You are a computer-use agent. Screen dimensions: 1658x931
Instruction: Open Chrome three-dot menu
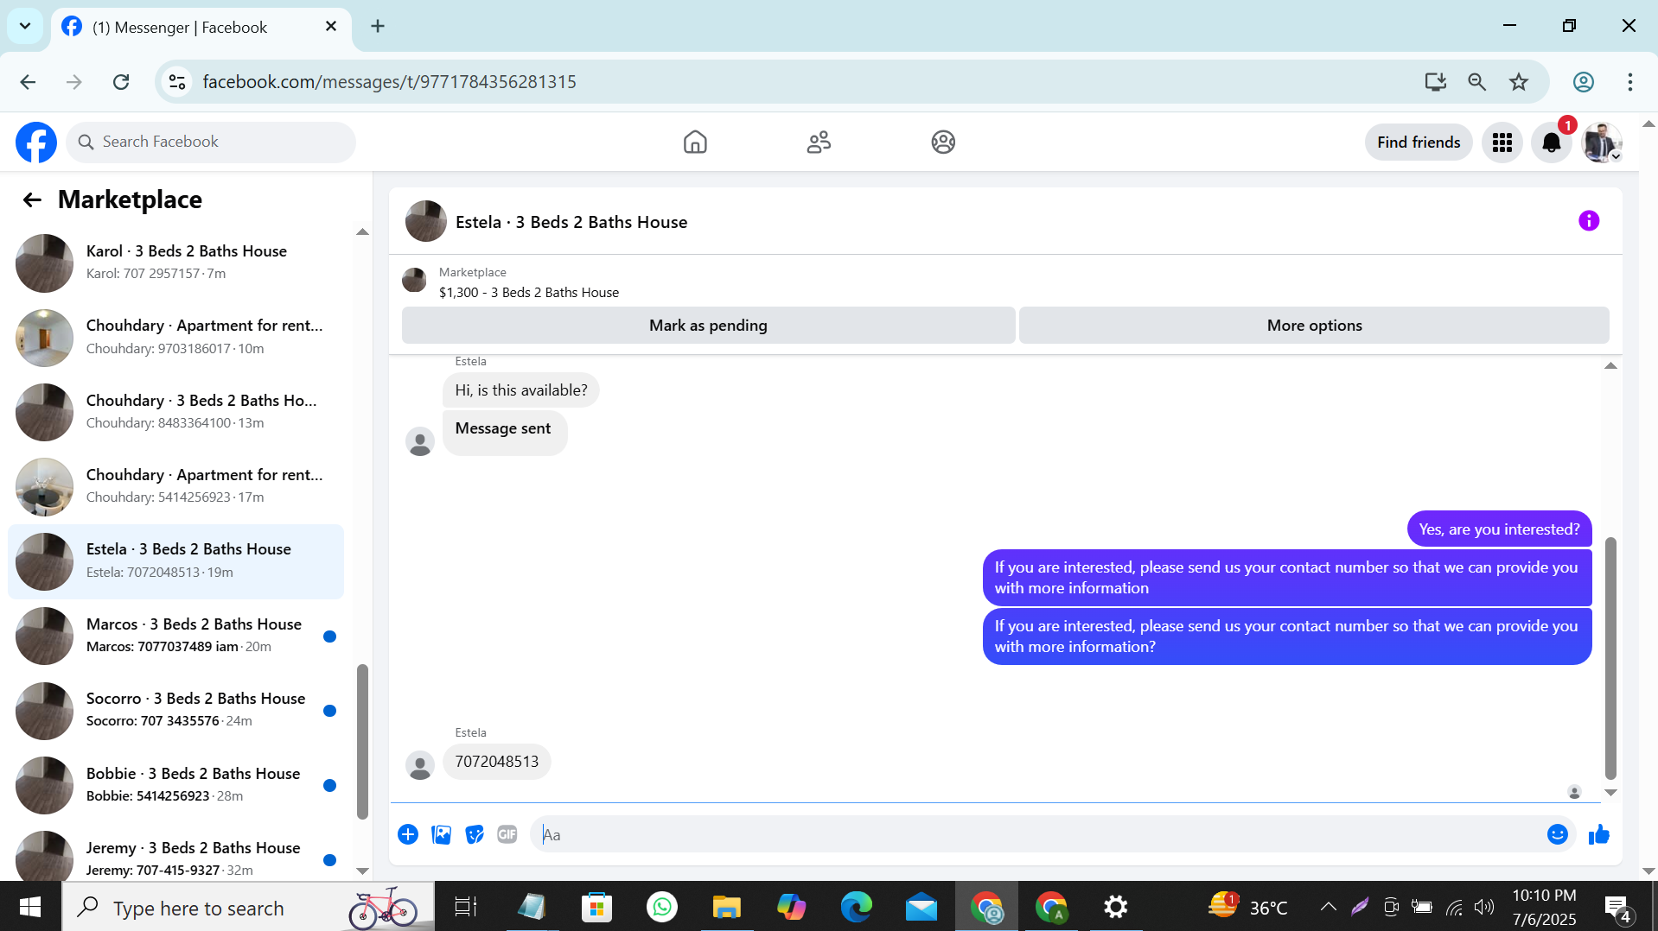pos(1629,82)
